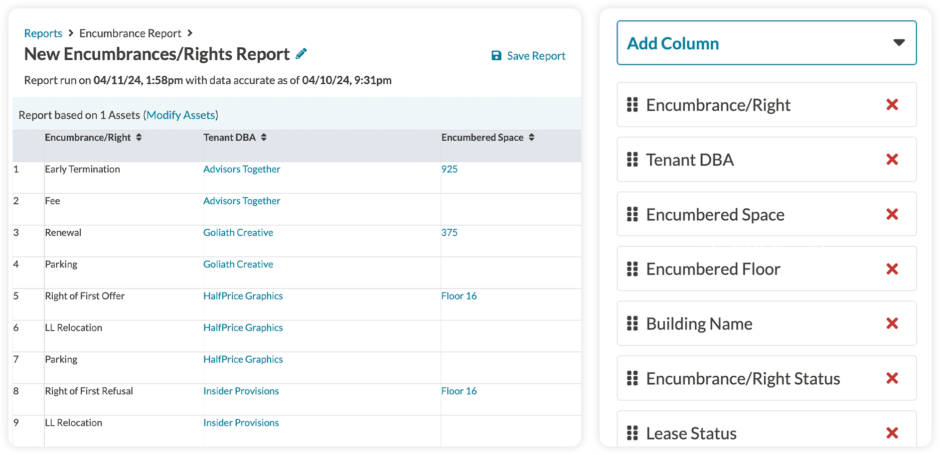Open Encumbrance Report breadcrumb item
940x455 pixels.
pos(130,33)
